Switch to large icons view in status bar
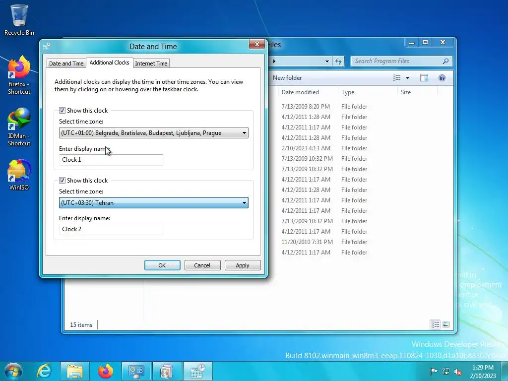The height and width of the screenshot is (381, 508). tap(446, 324)
